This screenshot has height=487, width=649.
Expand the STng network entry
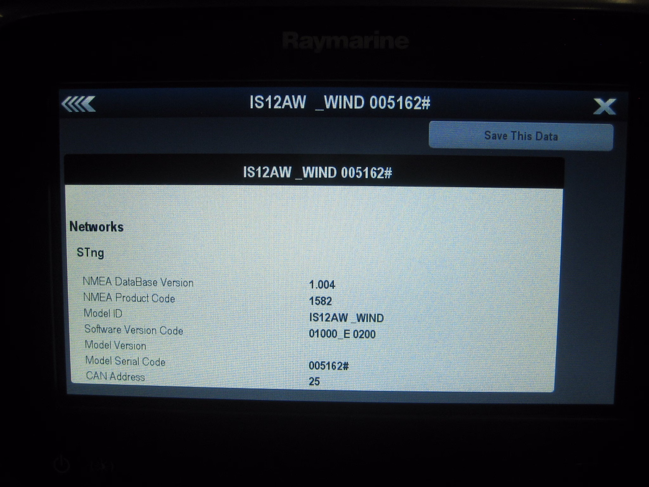[x=90, y=253]
